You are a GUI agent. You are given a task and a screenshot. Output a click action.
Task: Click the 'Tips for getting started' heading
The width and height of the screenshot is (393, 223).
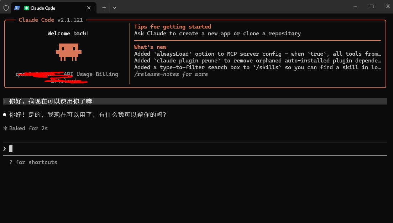[x=172, y=27]
